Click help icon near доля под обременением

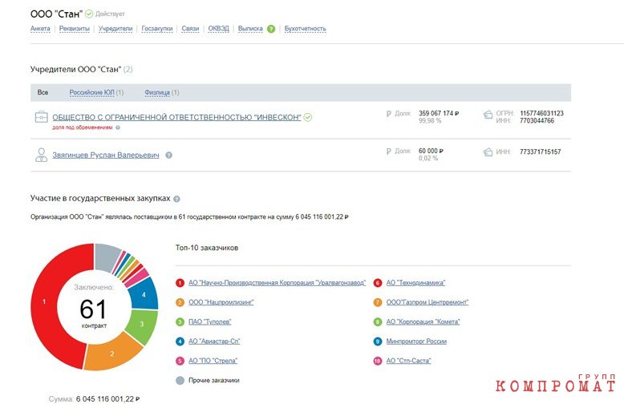(118, 127)
